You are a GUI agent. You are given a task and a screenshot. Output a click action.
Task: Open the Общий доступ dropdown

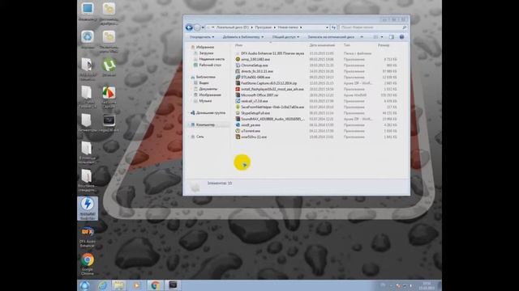(285, 37)
